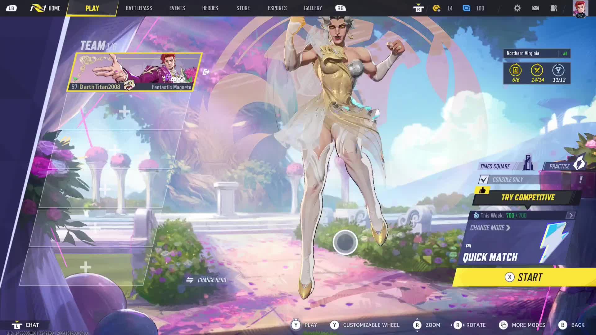The width and height of the screenshot is (596, 335).
Task: Click the Y Play prompt
Action: [x=305, y=325]
